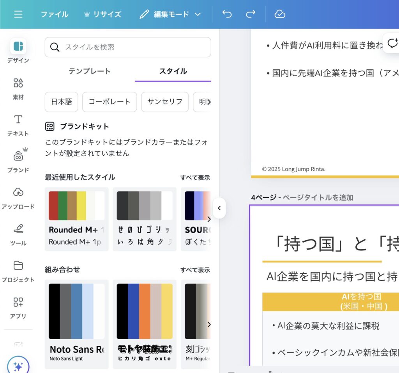Open the hamburger main menu
Screen dimensions: 399x373
[x=18, y=14]
